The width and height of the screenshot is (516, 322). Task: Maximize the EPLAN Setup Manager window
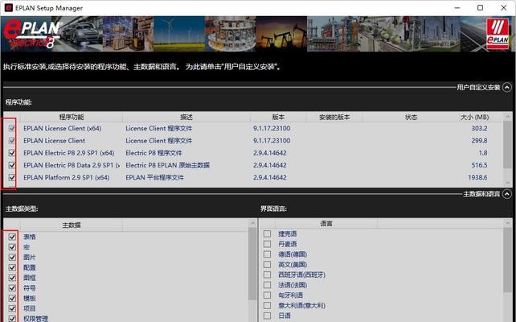480,8
